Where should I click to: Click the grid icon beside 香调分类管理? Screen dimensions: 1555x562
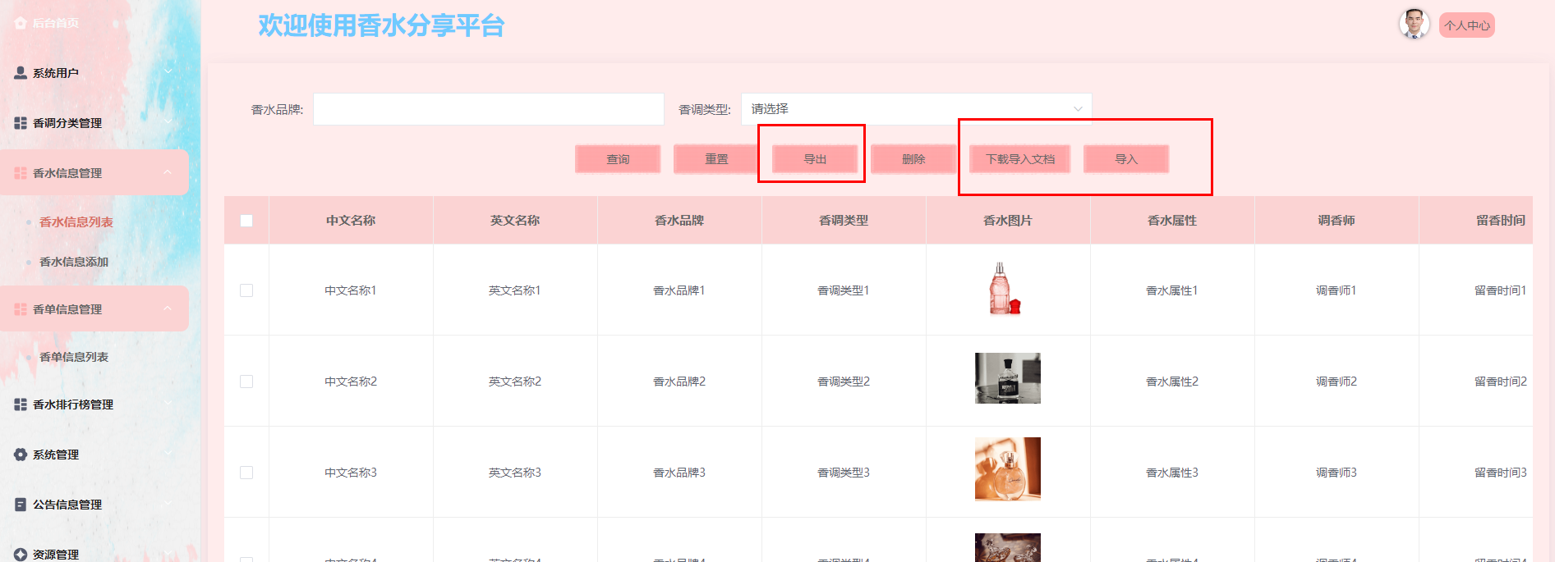point(21,123)
